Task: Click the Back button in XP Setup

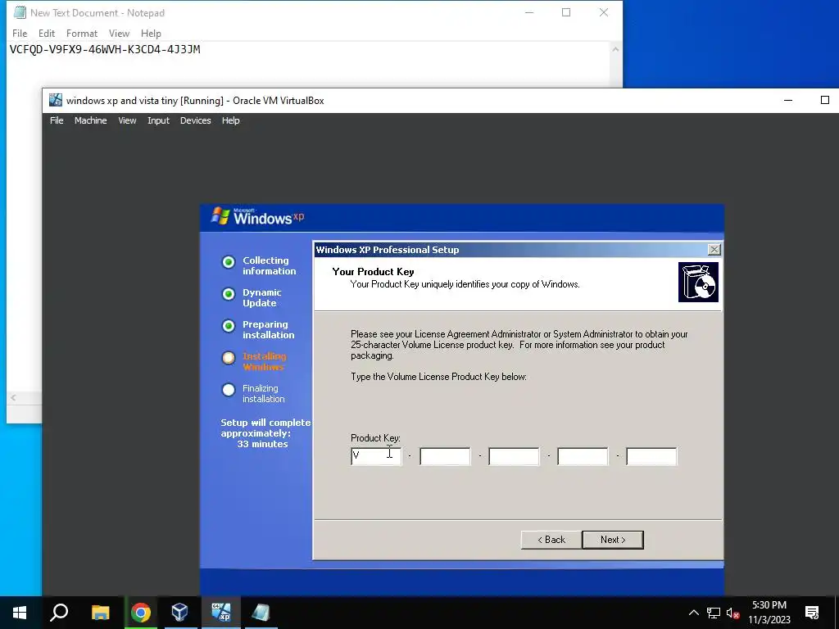Action: pos(551,540)
